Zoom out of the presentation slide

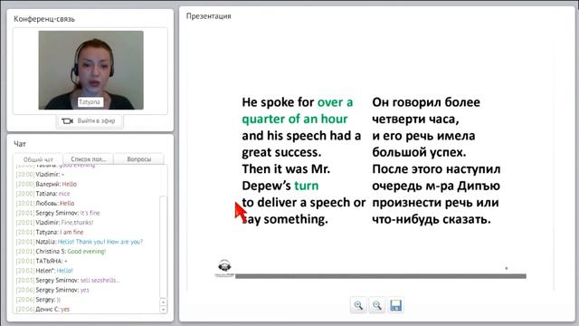click(x=376, y=305)
